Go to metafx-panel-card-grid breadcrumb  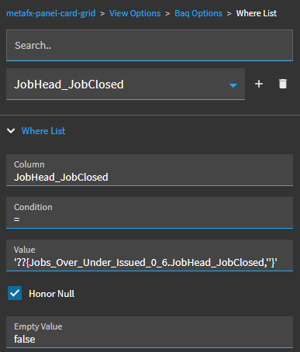click(50, 13)
